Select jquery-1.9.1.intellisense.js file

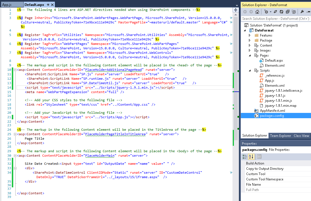click(x=284, y=91)
